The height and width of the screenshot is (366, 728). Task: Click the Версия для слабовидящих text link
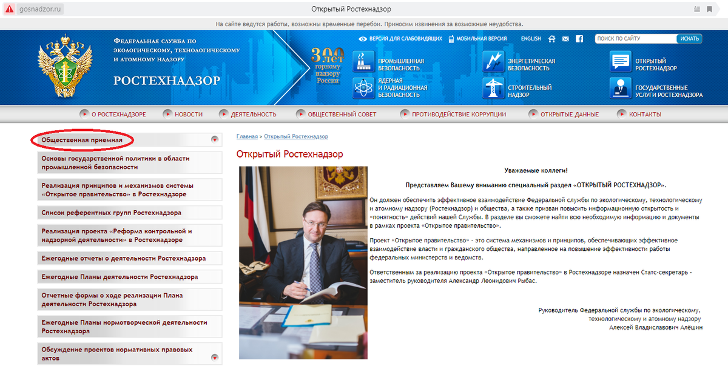point(406,39)
